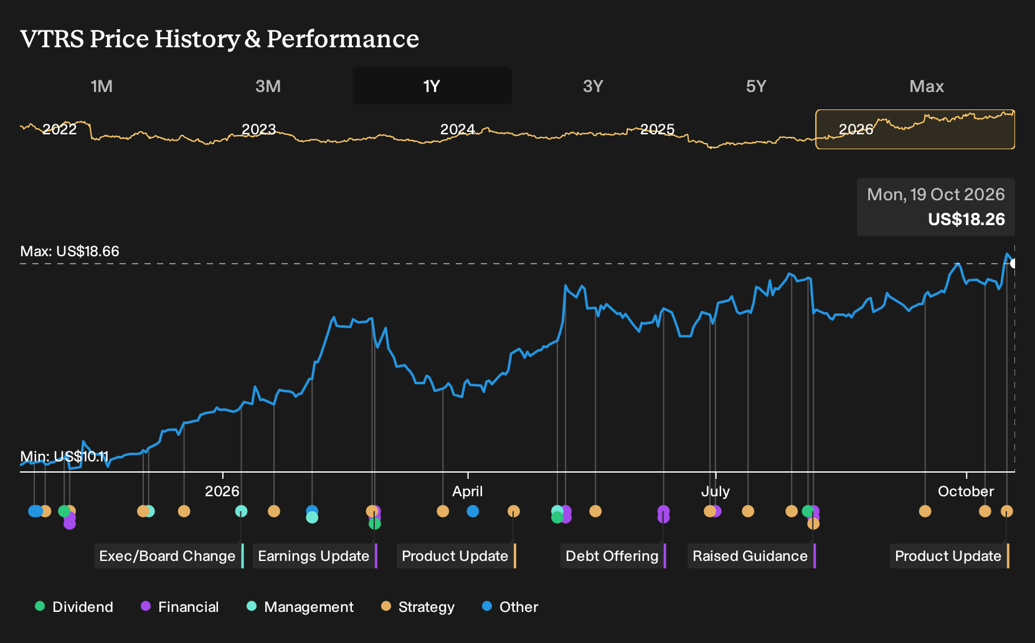Select the 5Y range tab
This screenshot has height=643, width=1035.
click(x=756, y=86)
